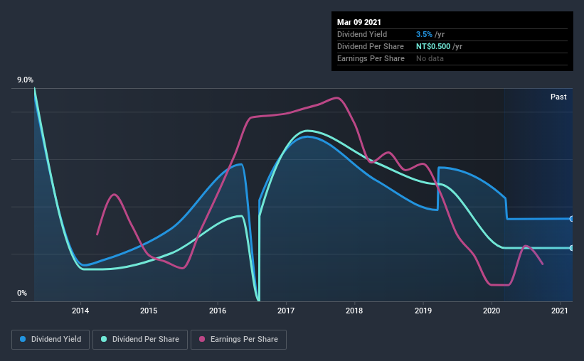Toggle the Dividend Per Share legend button
The height and width of the screenshot is (361, 584).
click(x=140, y=340)
